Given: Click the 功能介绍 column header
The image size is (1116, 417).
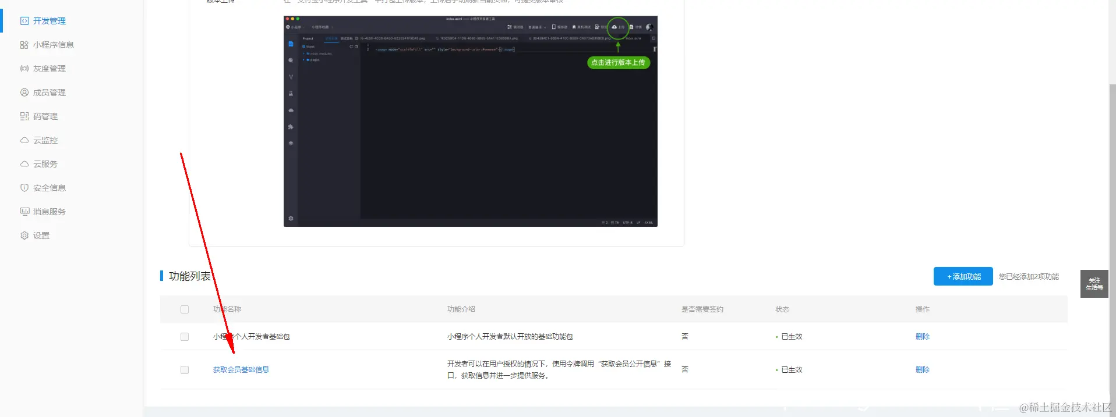Looking at the screenshot, I should point(461,309).
